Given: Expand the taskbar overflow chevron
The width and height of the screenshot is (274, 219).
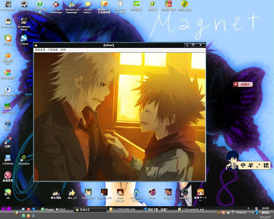Looking at the screenshot, I should point(248,208).
